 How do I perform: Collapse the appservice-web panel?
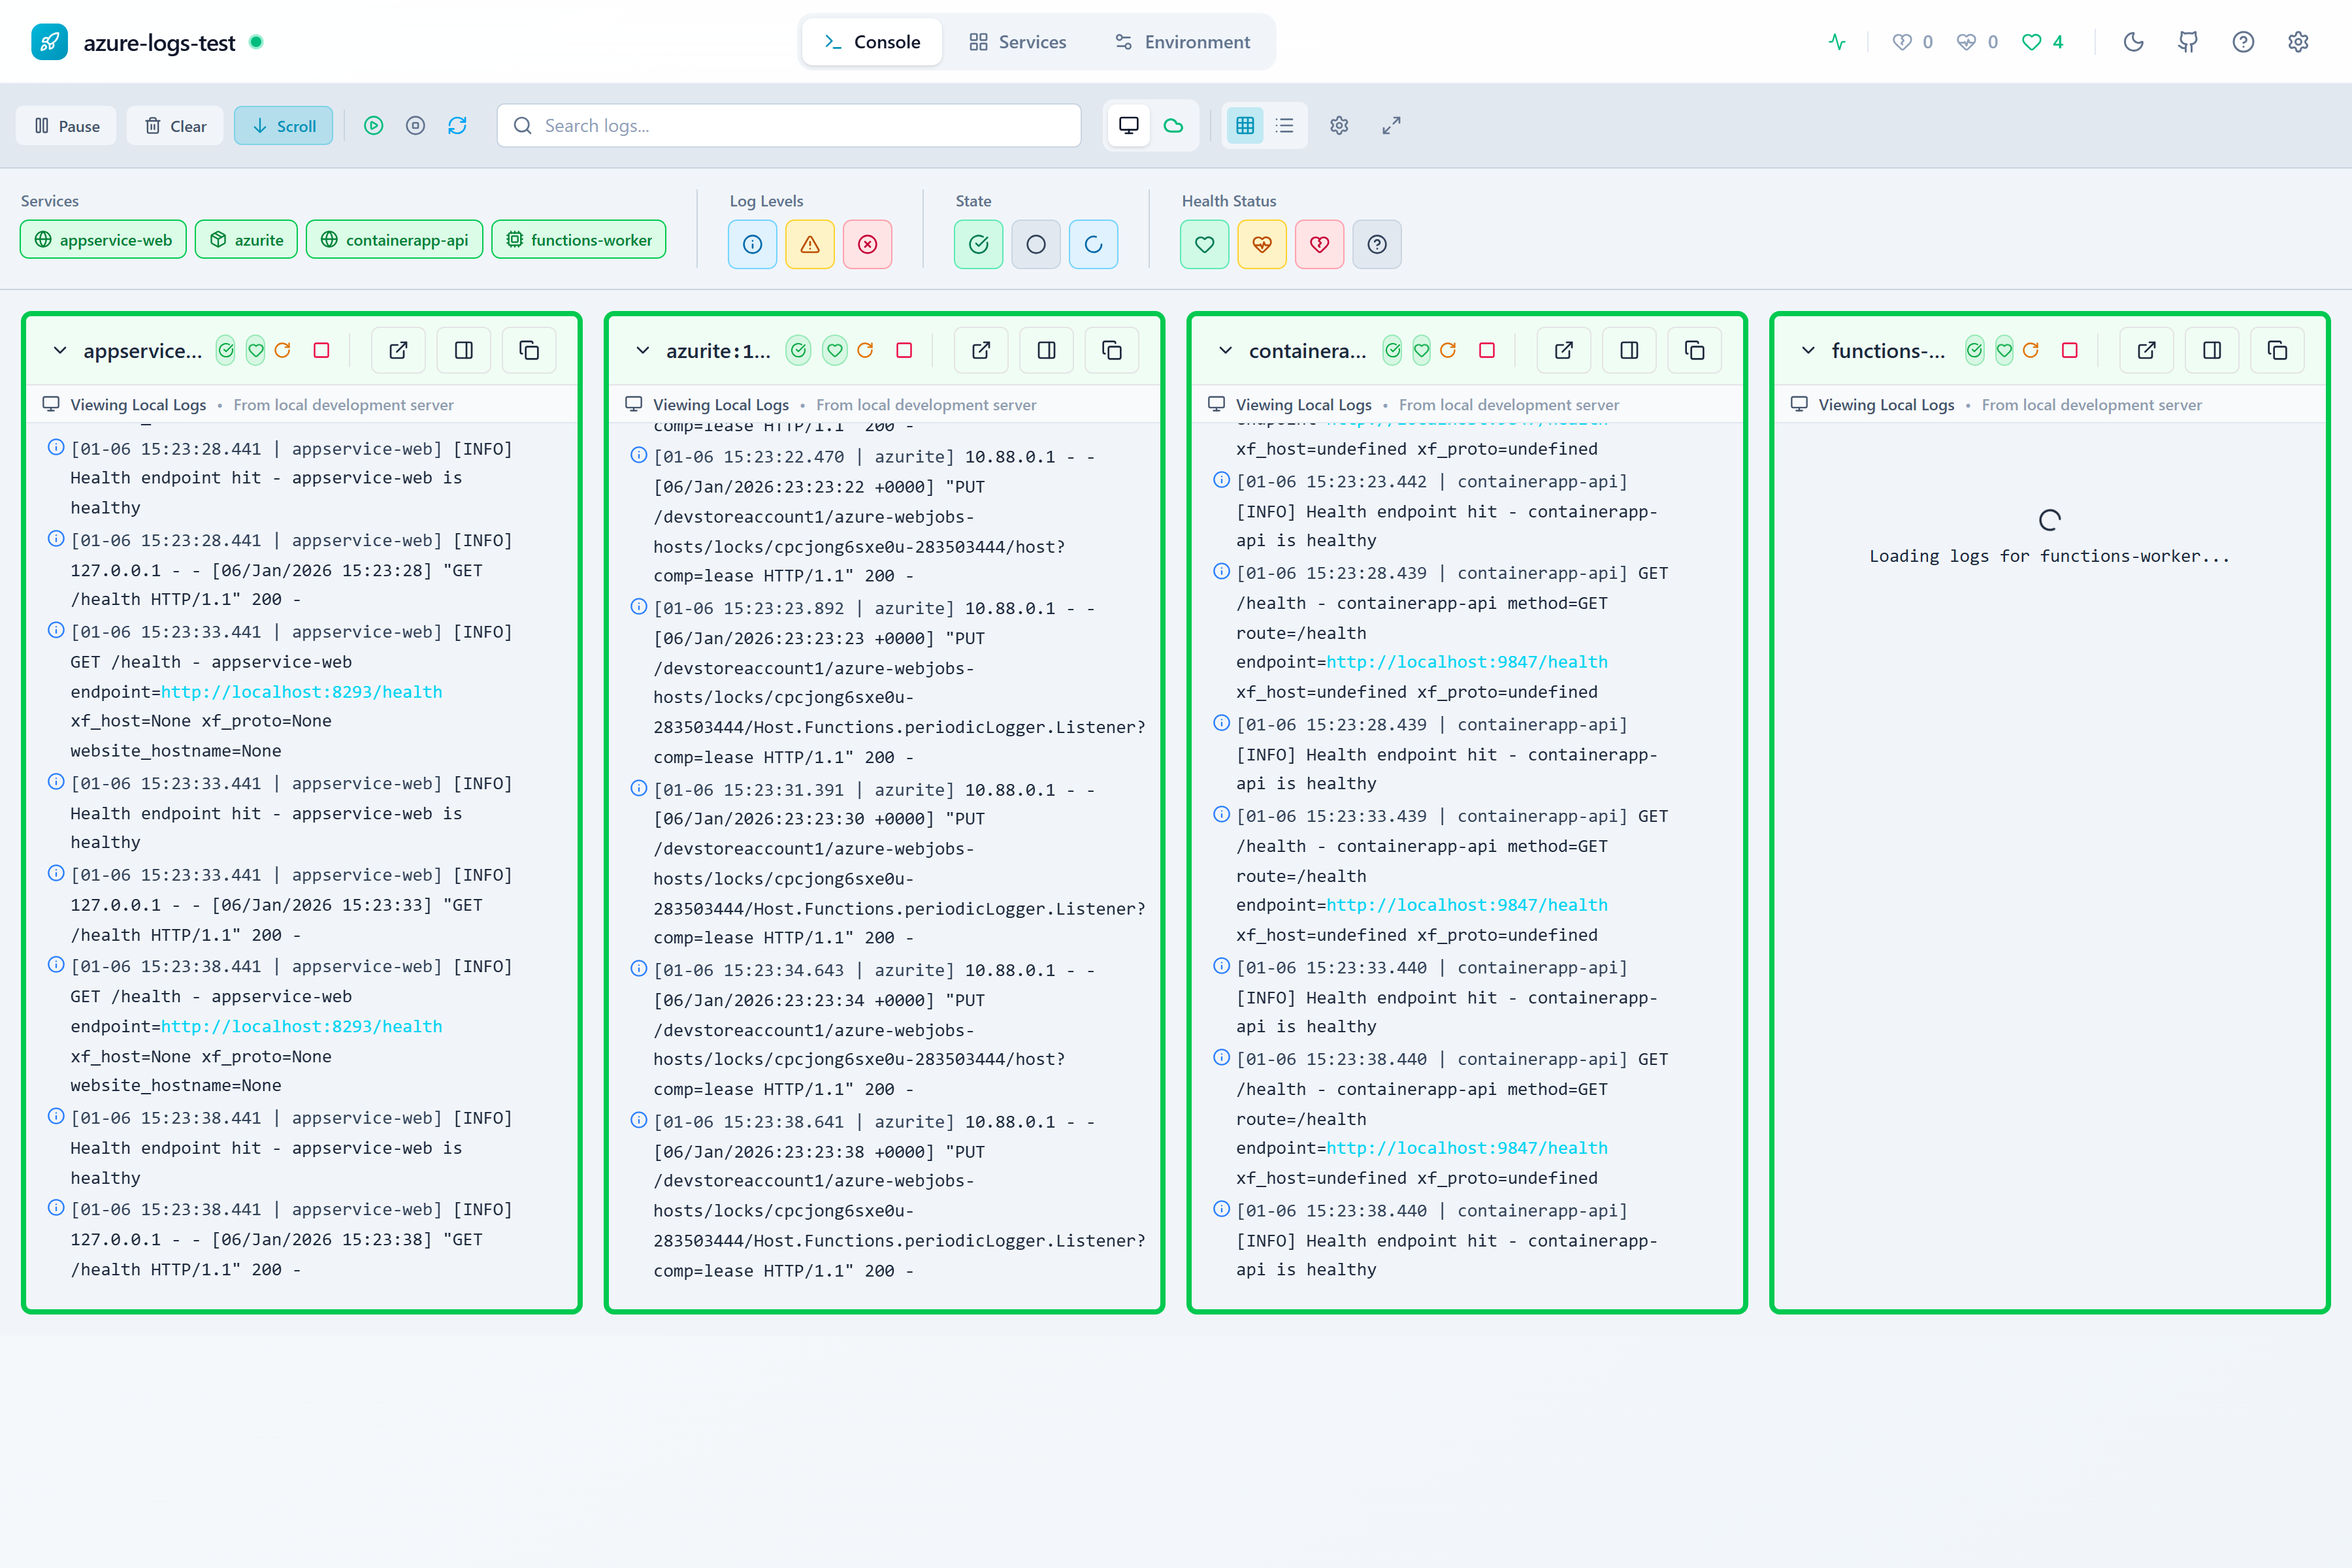(59, 350)
